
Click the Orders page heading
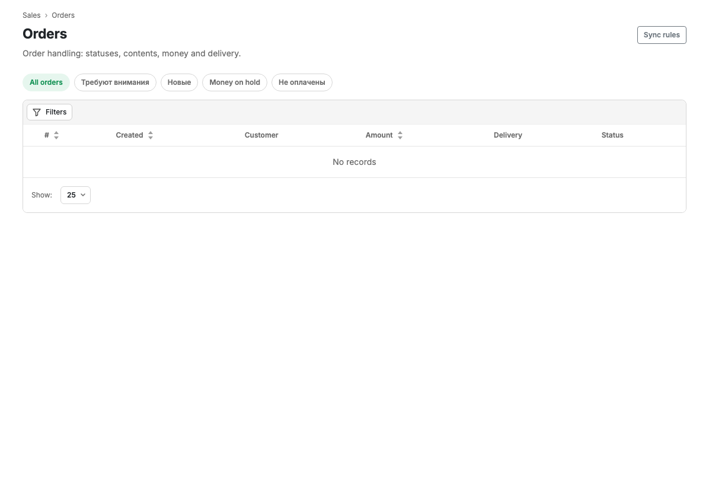[x=45, y=34]
